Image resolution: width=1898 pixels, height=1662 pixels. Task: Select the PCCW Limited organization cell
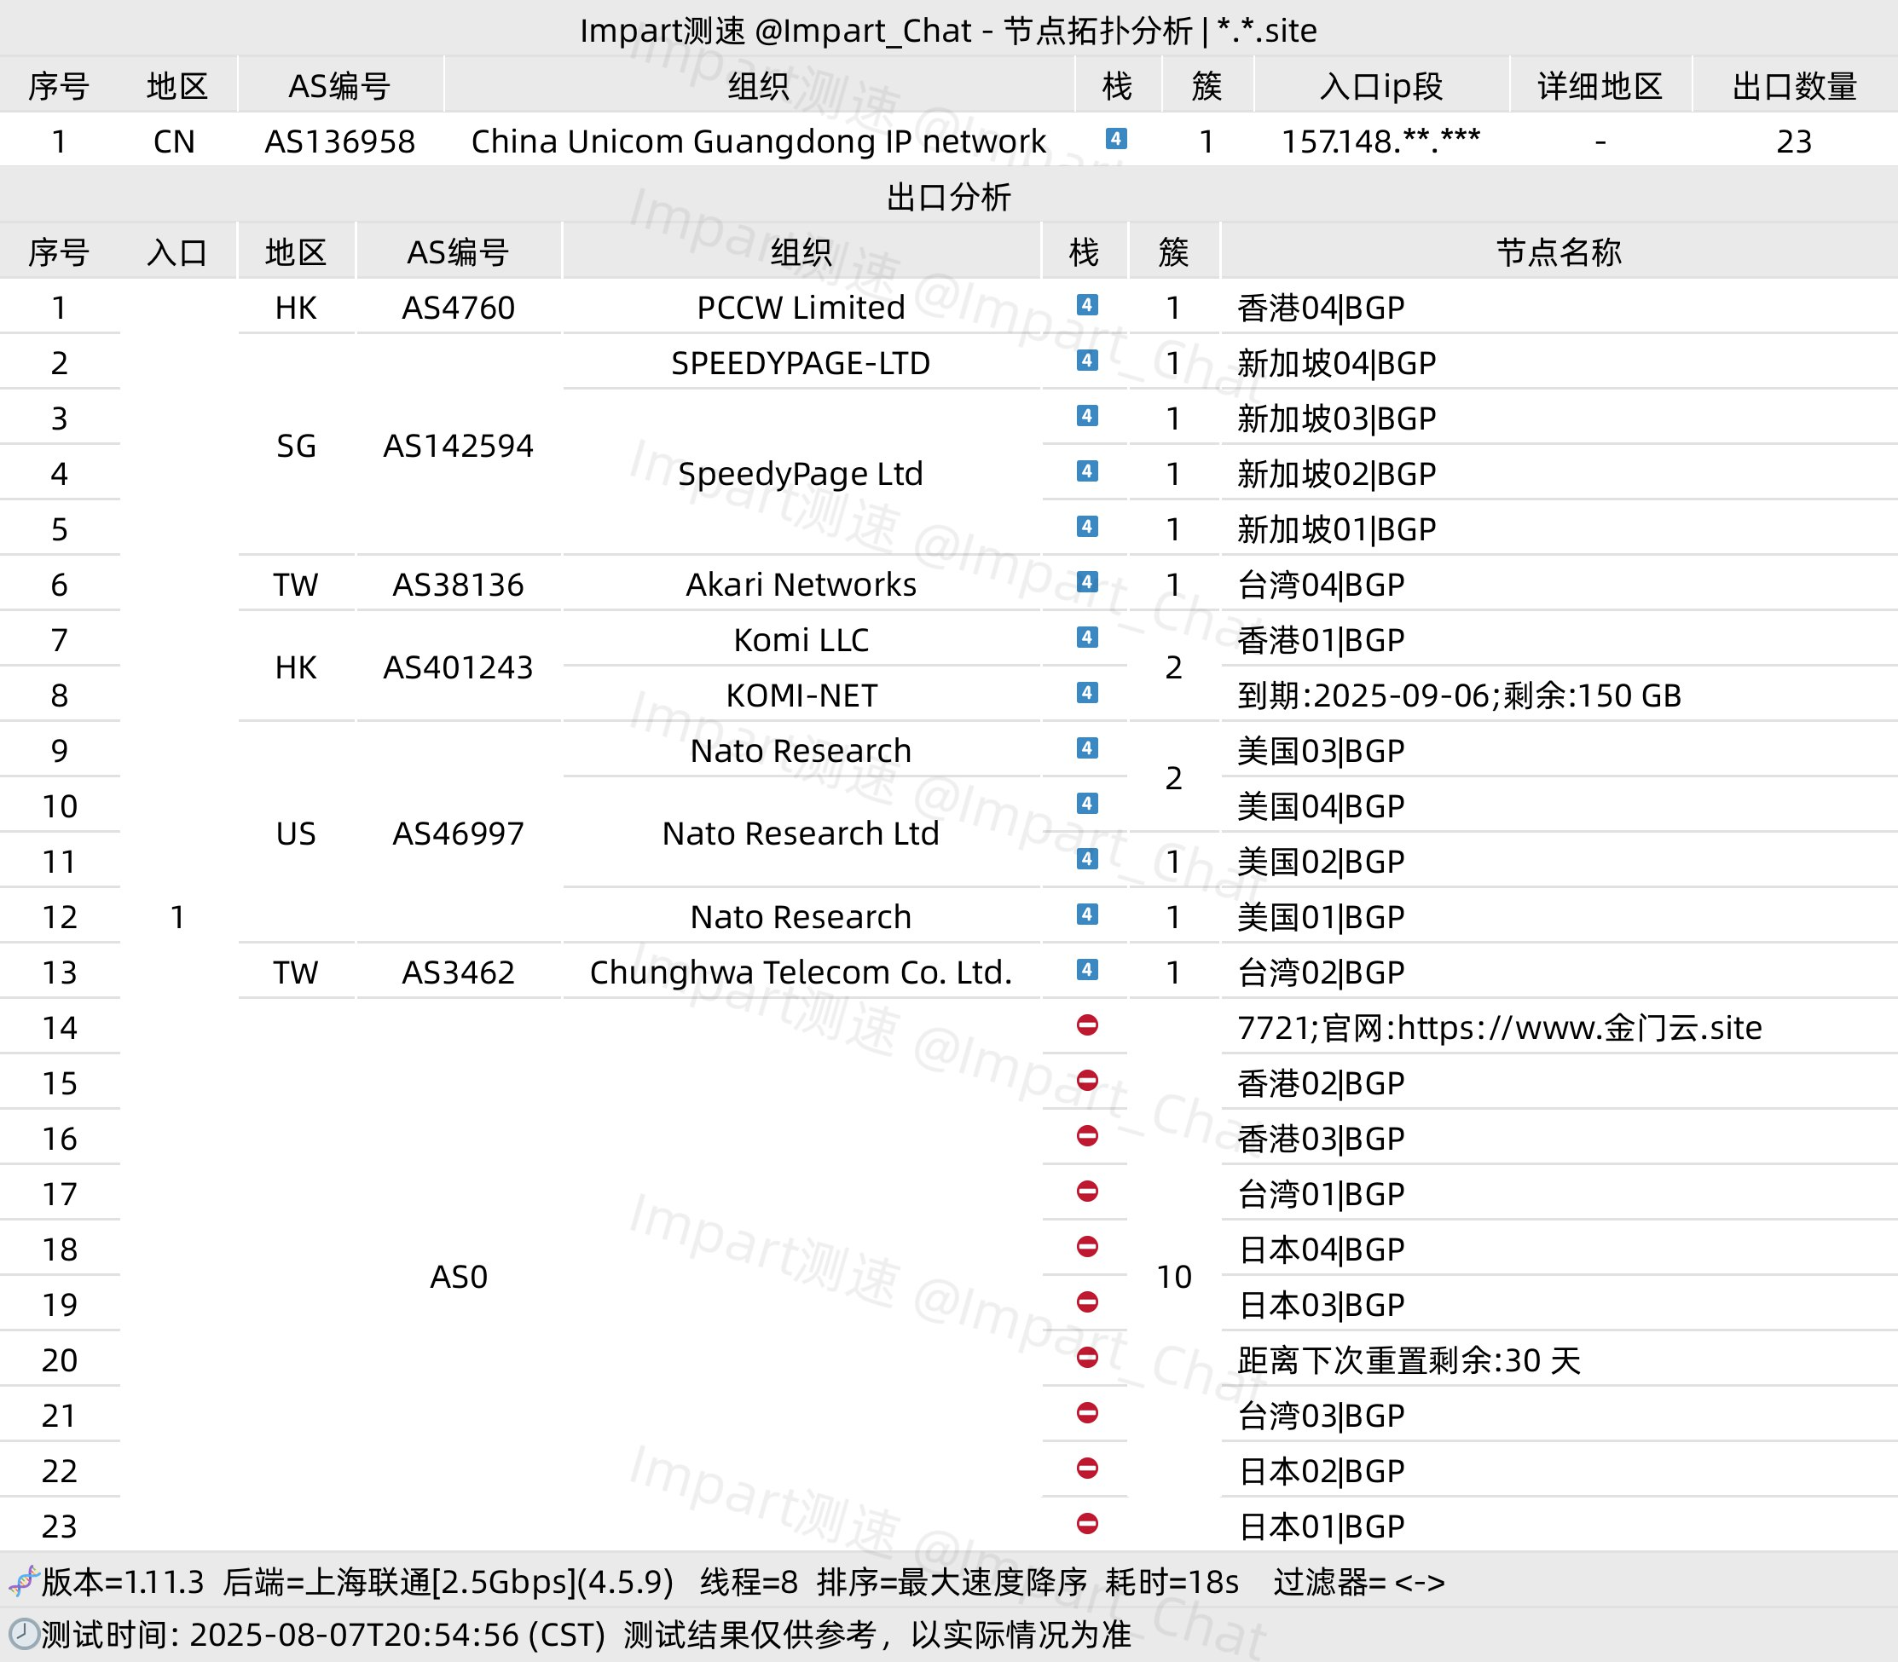[x=801, y=307]
